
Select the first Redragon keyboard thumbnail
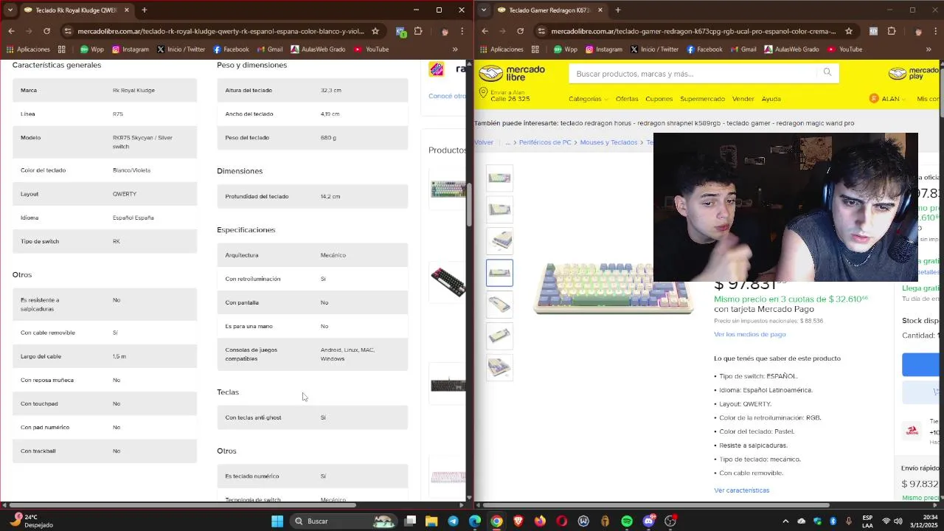pos(499,178)
